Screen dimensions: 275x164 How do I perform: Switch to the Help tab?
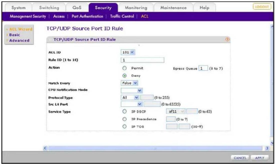tap(204, 8)
